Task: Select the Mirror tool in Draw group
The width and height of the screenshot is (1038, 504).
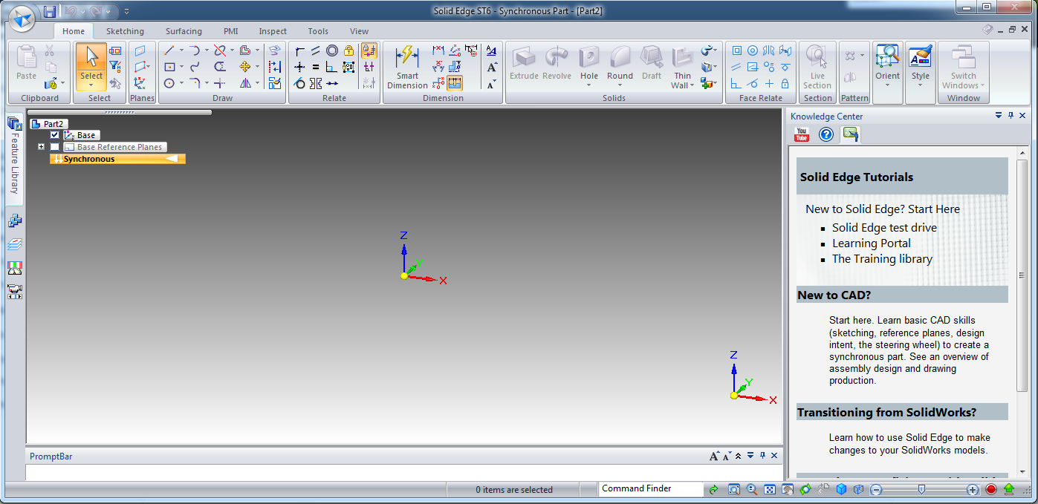Action: coord(244,83)
